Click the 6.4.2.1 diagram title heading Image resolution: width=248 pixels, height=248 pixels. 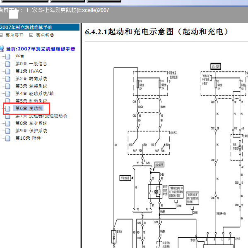(157, 32)
